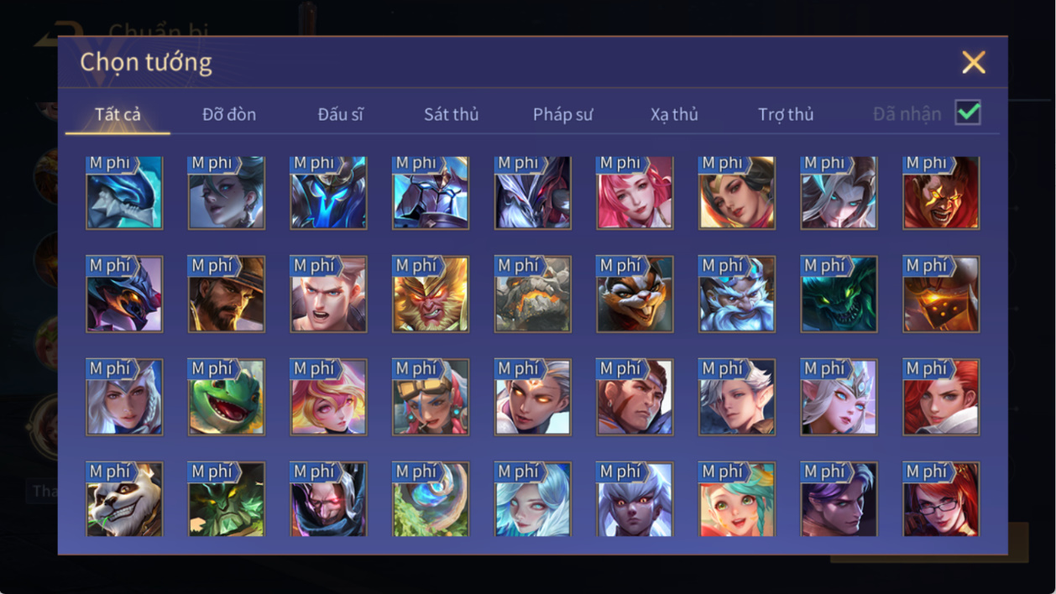
Task: Close the Chọn tướng dialog
Action: pos(974,62)
